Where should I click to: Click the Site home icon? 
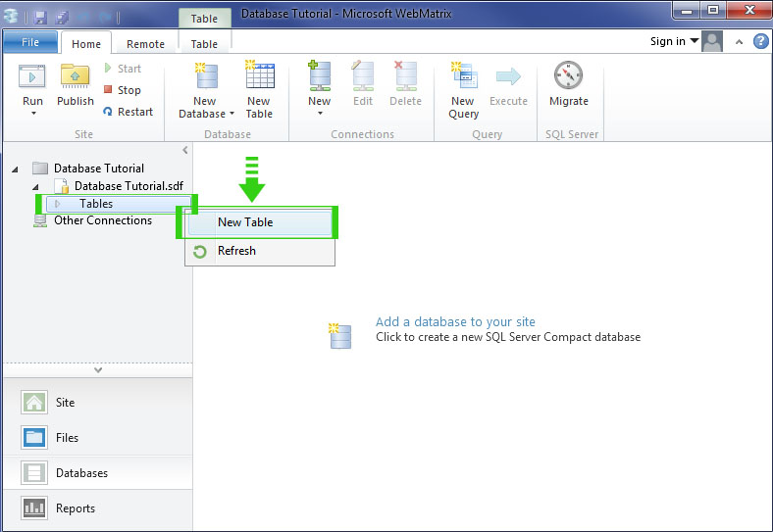(34, 403)
